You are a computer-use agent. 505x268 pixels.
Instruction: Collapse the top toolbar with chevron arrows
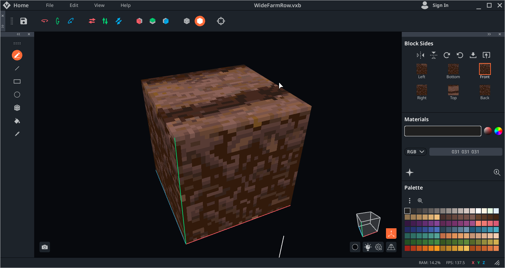(3, 26)
